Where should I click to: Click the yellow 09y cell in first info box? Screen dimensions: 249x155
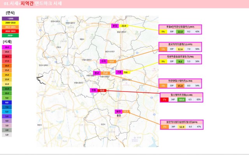(163, 32)
